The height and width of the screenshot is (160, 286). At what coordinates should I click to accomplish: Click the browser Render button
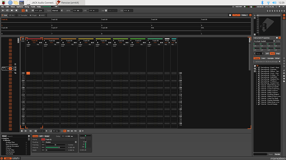tap(277, 154)
